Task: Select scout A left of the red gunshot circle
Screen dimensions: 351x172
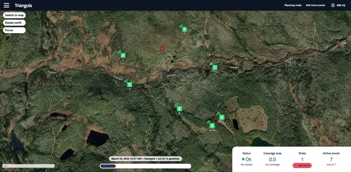Action: pos(123,55)
